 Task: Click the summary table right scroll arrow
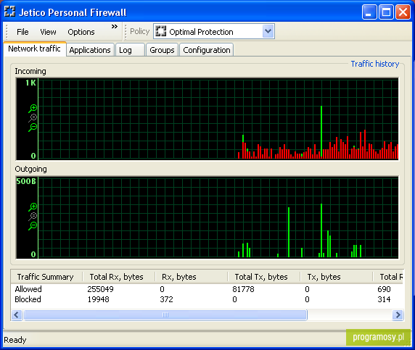[398, 314]
